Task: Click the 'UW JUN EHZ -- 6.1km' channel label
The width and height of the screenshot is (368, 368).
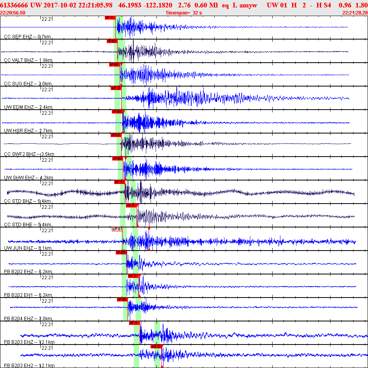Action: [x=28, y=248]
